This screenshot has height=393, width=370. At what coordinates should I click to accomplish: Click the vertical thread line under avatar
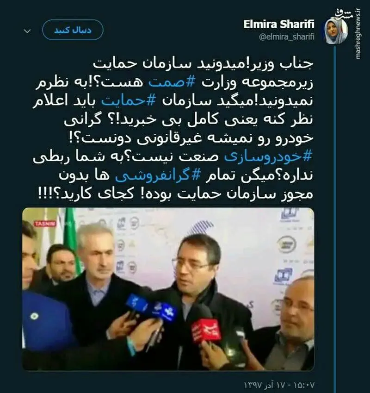tap(335, 219)
